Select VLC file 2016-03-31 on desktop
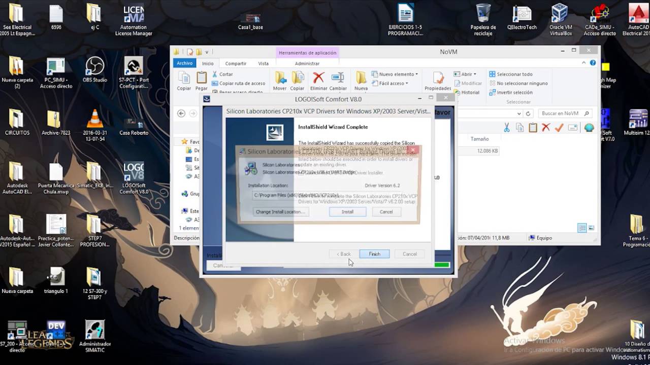Screen dimensions: 650x365 tap(94, 126)
